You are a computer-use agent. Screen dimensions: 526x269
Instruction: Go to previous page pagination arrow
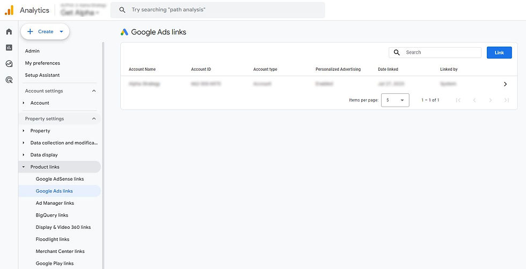click(474, 100)
